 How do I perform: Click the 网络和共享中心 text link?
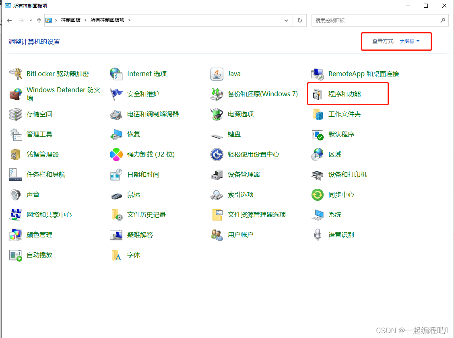pyautogui.click(x=49, y=215)
